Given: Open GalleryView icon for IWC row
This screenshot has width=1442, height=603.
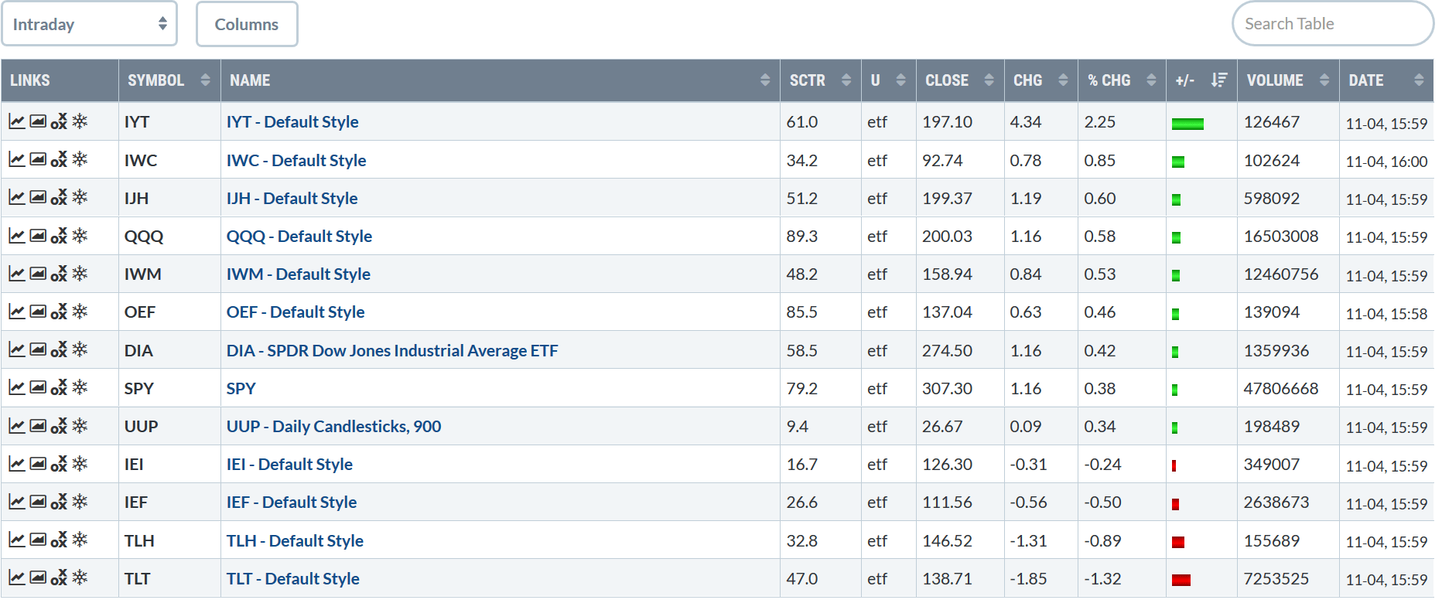Looking at the screenshot, I should click(x=38, y=159).
